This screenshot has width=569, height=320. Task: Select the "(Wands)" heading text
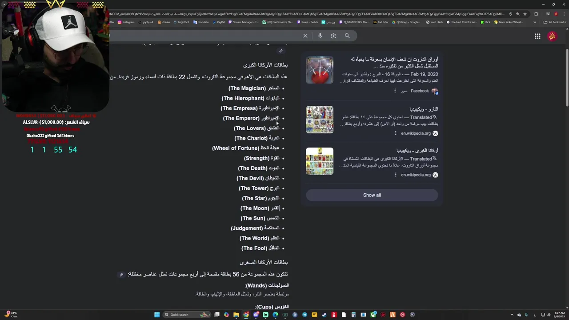pyautogui.click(x=256, y=285)
